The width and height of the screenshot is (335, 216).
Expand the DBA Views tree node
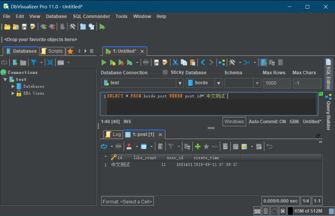[x=13, y=93]
